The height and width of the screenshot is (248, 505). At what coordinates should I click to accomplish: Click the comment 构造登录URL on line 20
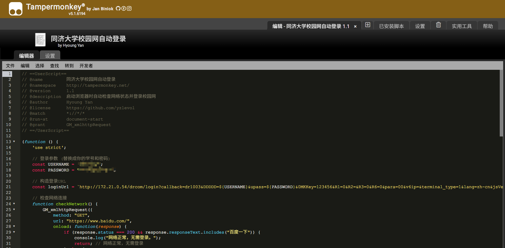point(49,181)
